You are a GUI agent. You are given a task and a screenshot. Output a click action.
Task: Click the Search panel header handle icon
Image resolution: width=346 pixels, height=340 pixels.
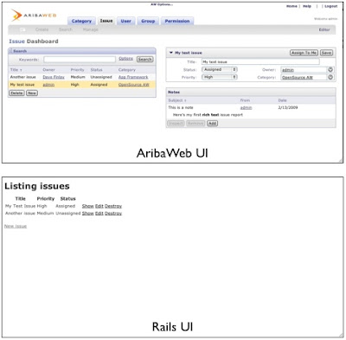[10, 51]
